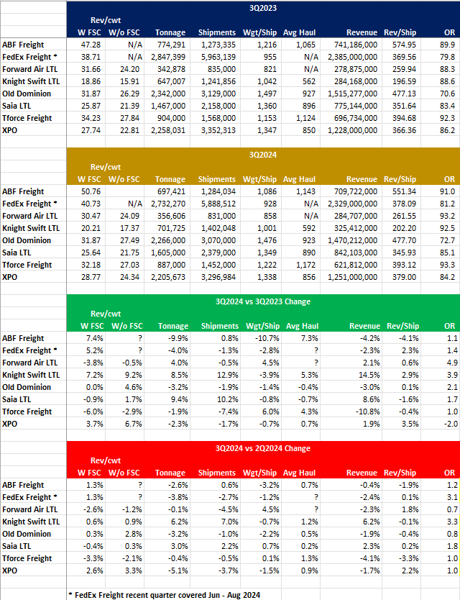Click XPO OR change value -2.0

pyautogui.click(x=451, y=424)
